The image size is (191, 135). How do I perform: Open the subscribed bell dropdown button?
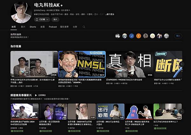coord(42,19)
